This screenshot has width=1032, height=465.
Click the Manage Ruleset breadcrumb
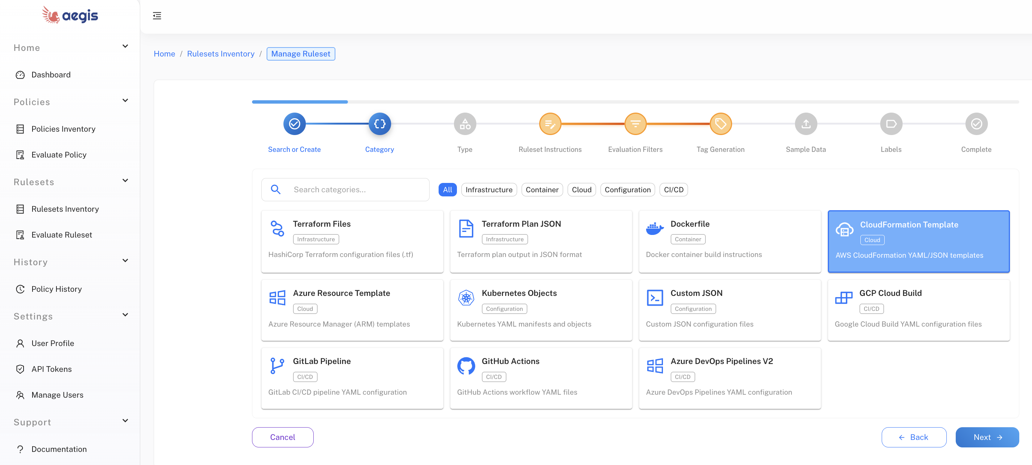[x=301, y=54]
